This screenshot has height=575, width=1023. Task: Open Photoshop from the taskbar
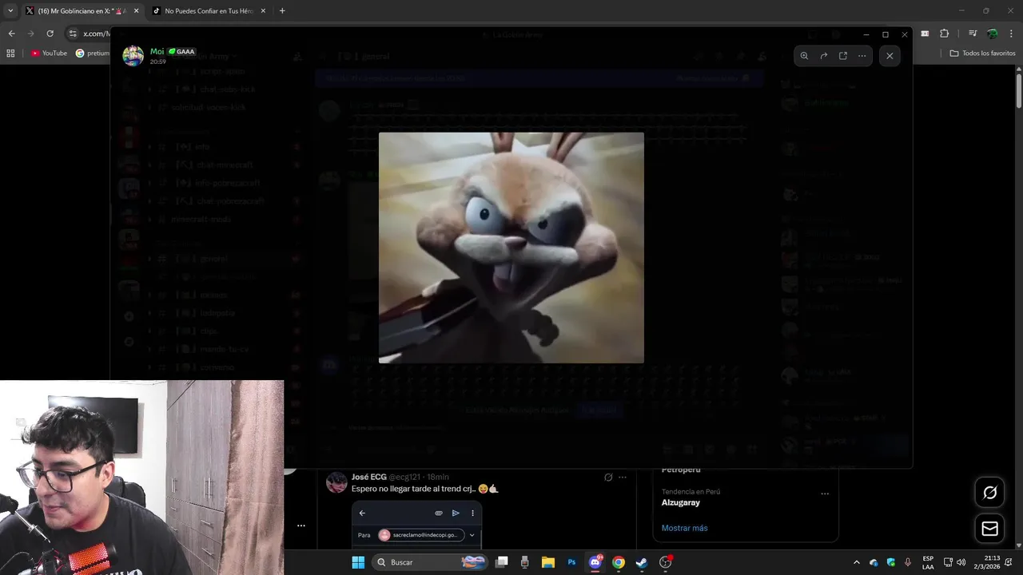[571, 562]
